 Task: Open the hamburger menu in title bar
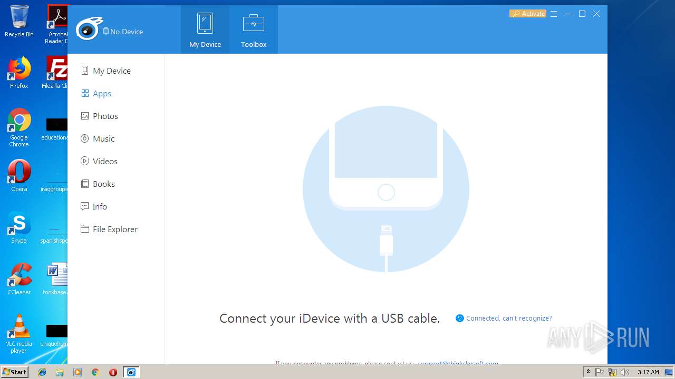coord(554,14)
